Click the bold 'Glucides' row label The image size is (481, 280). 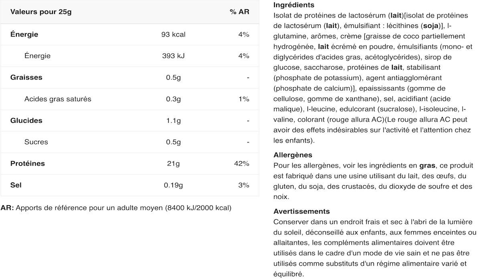point(26,120)
